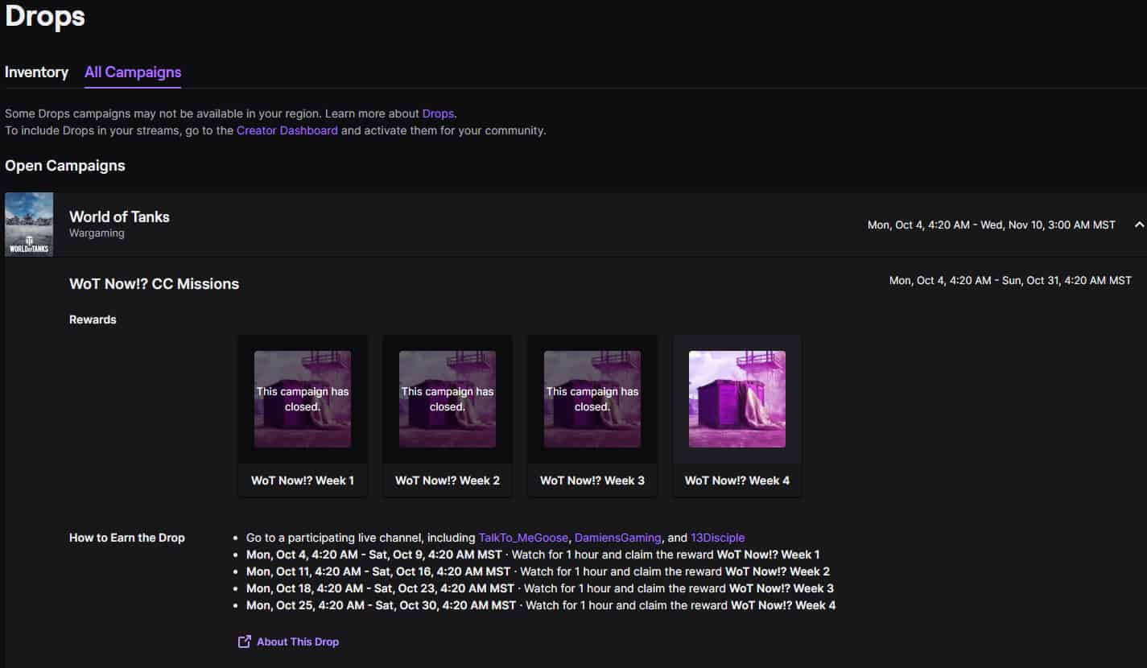Select the WoT Now!? Week 2 reward image
This screenshot has width=1147, height=668.
pos(448,399)
